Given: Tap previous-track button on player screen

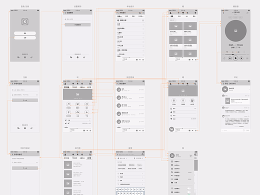Looking at the screenshot, I should coord(229,58).
